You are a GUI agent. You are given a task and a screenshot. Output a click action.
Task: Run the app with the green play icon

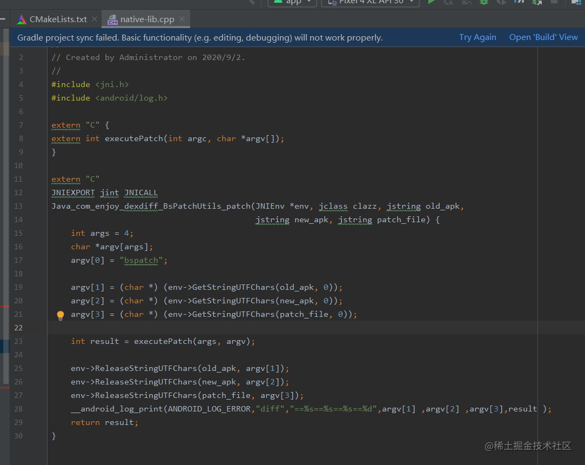[x=431, y=4]
